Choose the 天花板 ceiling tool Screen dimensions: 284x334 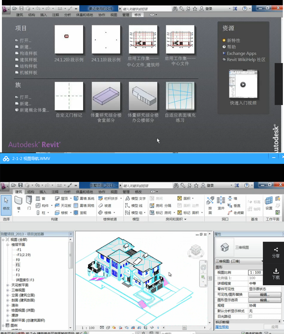point(63,205)
